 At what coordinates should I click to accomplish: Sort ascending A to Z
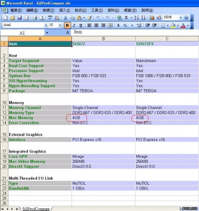pyautogui.click(x=137, y=18)
